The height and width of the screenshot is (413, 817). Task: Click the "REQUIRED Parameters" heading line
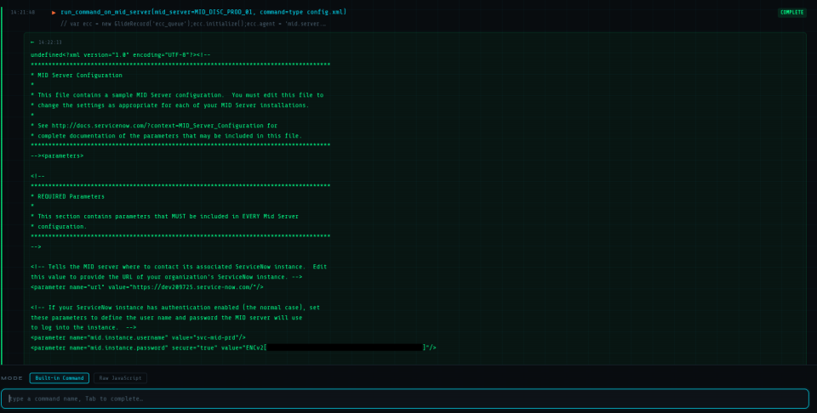[67, 196]
